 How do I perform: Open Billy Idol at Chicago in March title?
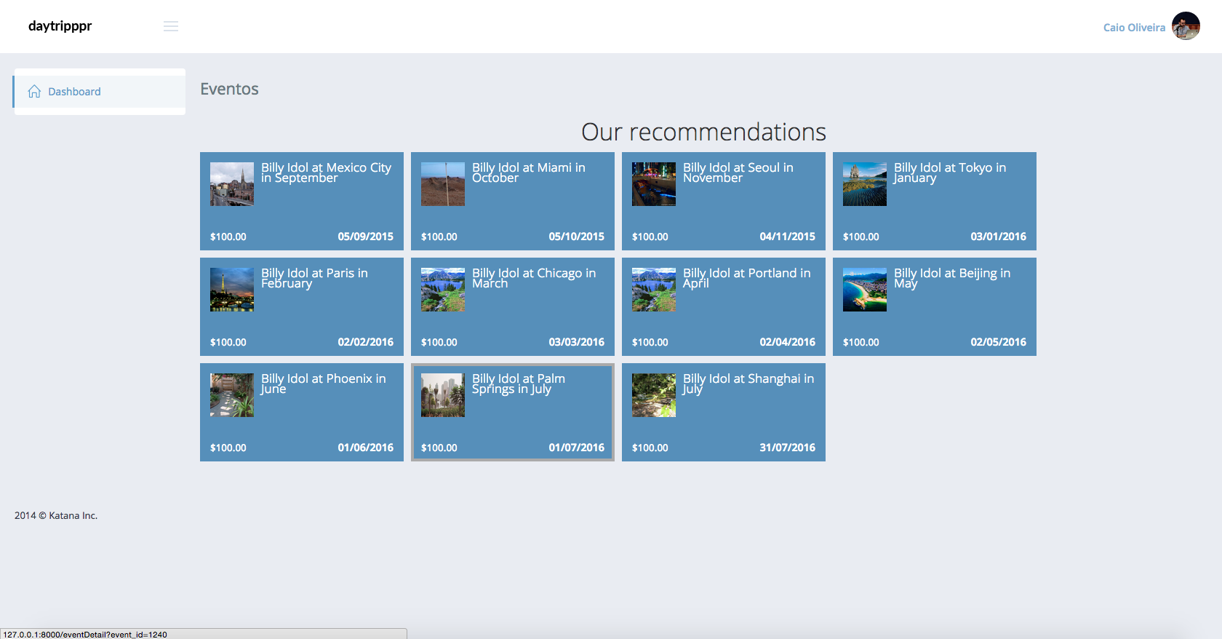pos(534,278)
